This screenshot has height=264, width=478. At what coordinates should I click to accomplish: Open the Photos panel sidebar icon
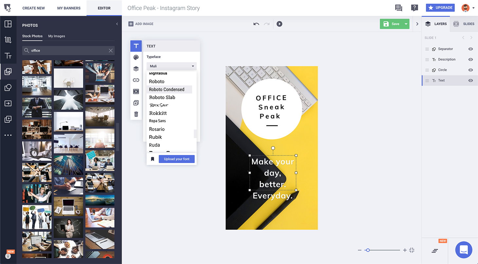pyautogui.click(x=8, y=72)
